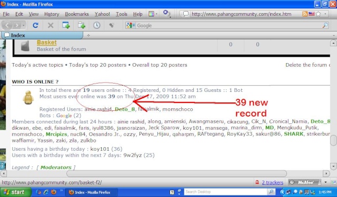Screen dimensions: 337x197
Task: Go back with the Back arrow button
Action: [7, 25]
